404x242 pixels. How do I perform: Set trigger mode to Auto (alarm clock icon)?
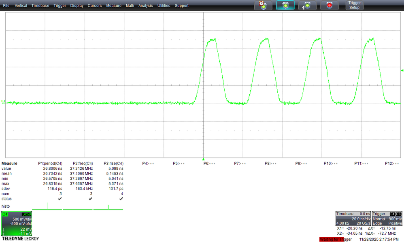pos(263,5)
